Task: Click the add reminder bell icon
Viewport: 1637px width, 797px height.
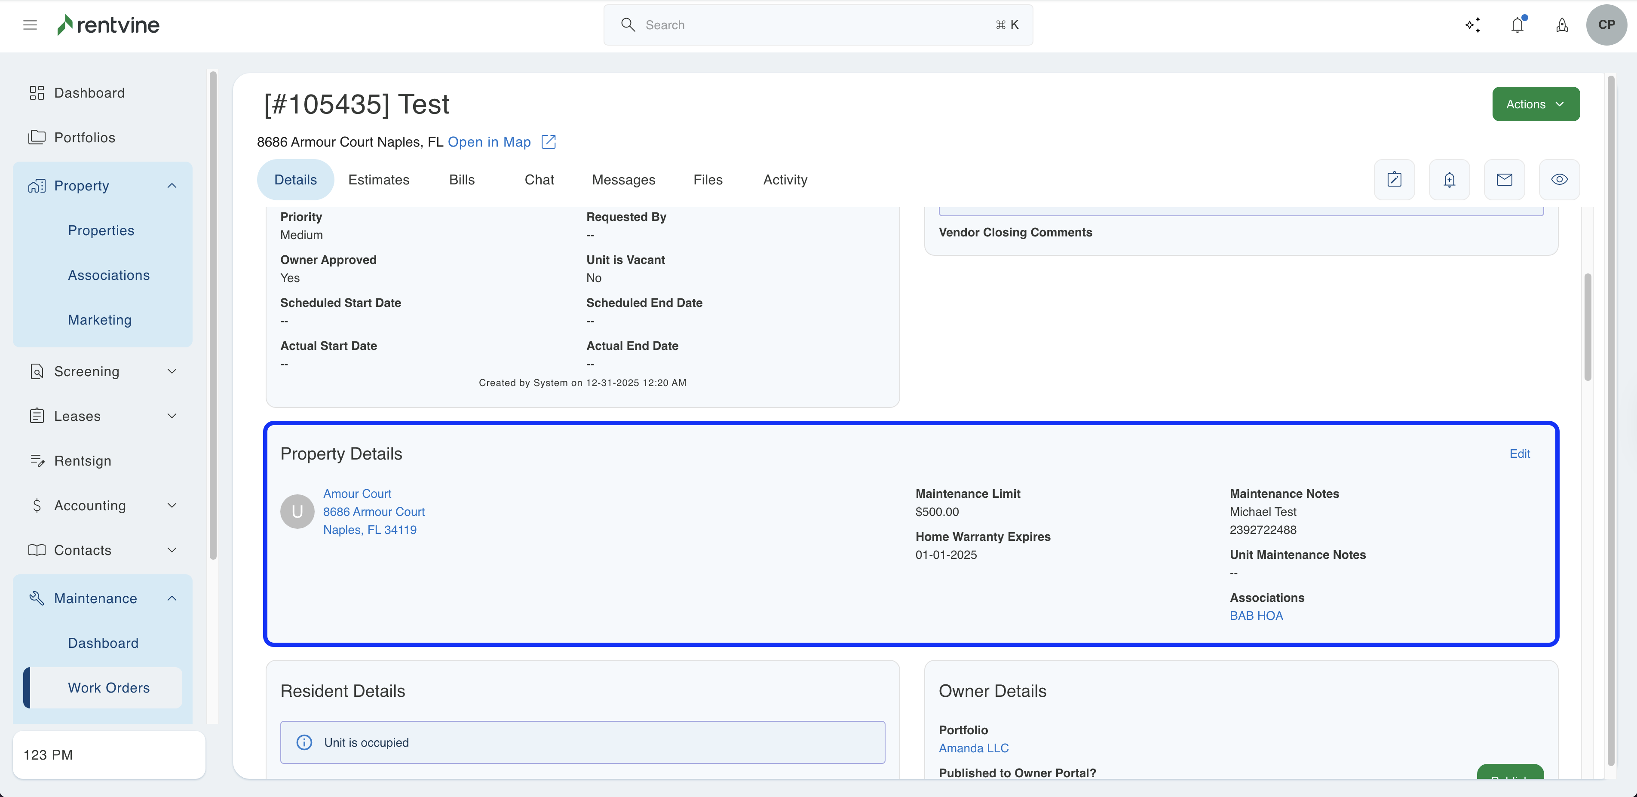Action: (1449, 179)
